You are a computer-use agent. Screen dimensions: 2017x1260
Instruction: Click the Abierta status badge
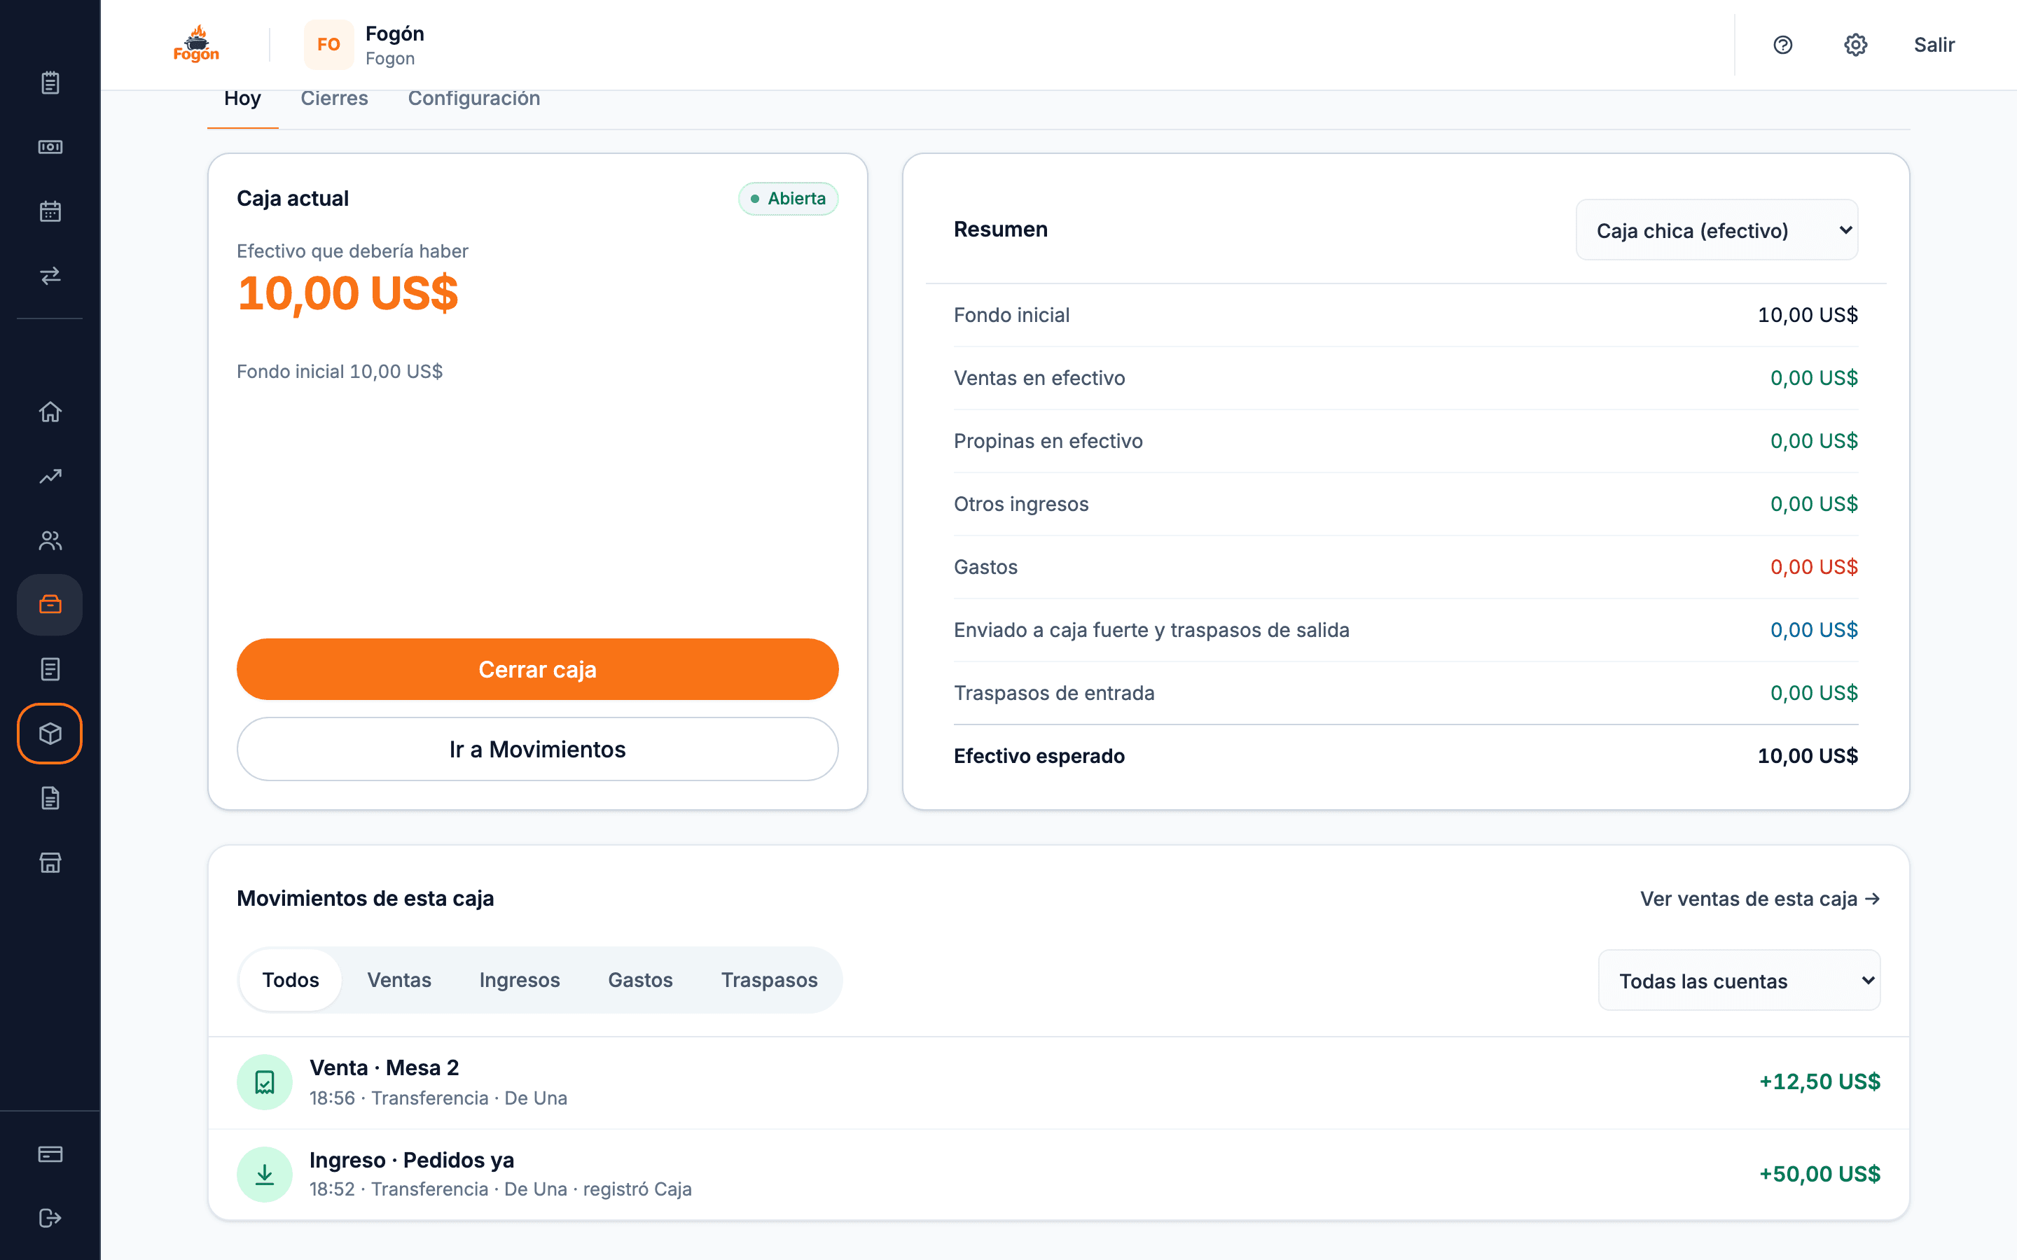(x=788, y=198)
